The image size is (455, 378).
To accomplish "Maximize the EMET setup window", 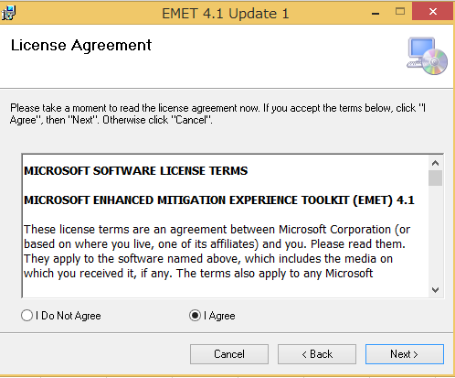I will click(400, 12).
